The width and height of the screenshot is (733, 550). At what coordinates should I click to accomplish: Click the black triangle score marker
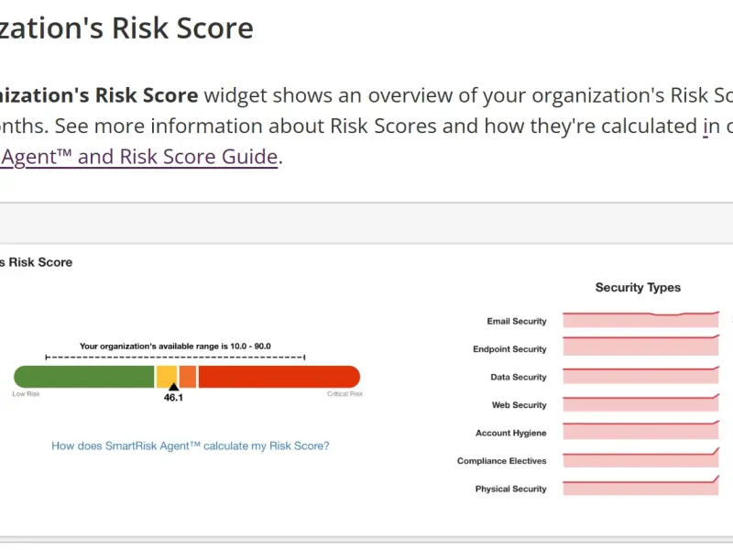[173, 387]
